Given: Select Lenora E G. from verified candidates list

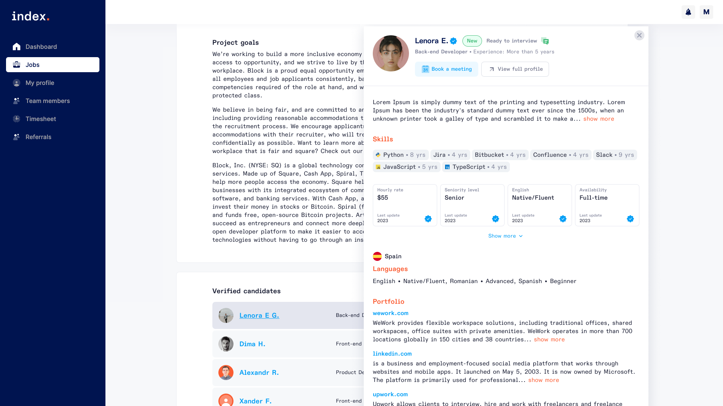Looking at the screenshot, I should (x=259, y=315).
